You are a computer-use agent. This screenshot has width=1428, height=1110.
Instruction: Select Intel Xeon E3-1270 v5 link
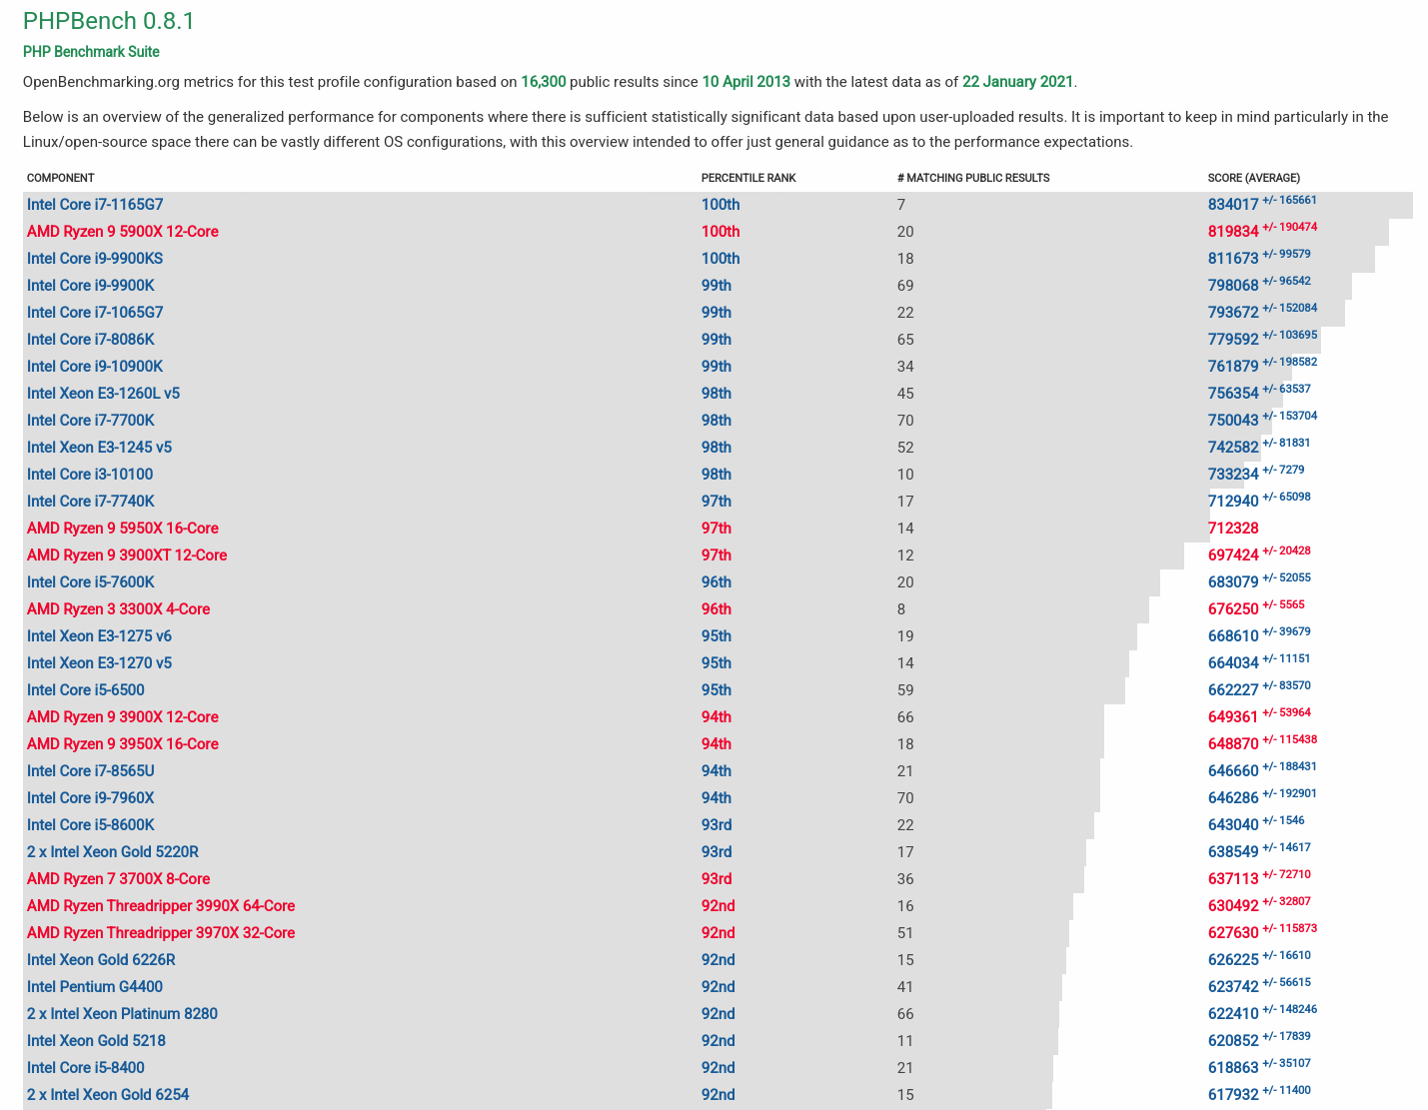pos(100,663)
